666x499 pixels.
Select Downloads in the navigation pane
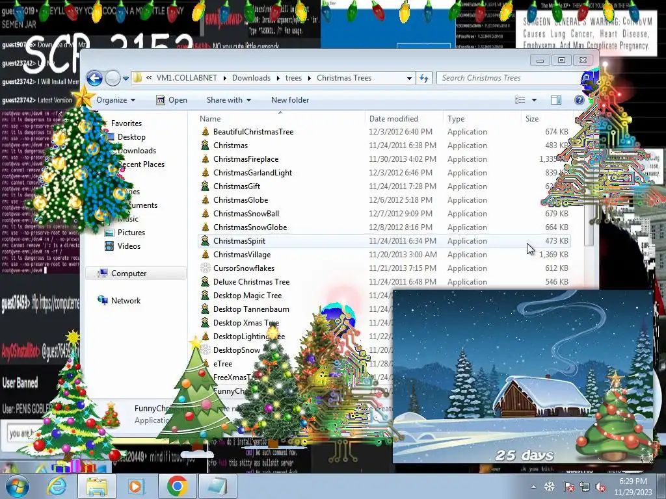(x=137, y=151)
